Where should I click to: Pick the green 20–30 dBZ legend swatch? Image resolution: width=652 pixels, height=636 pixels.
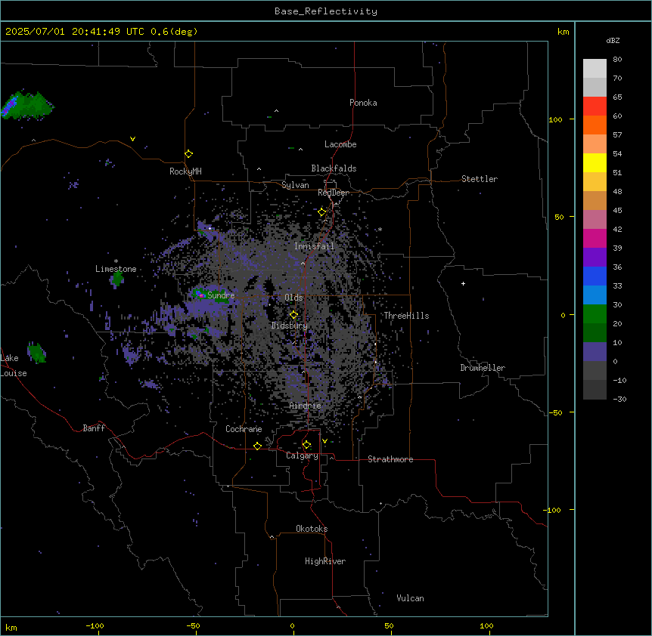pyautogui.click(x=595, y=314)
